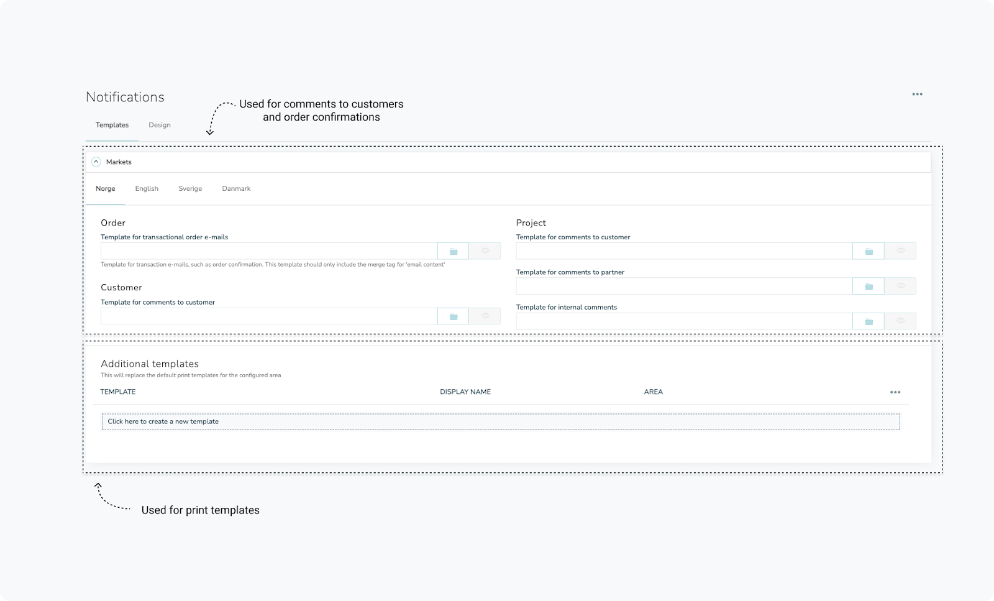Switch to the Sverige market tab

pos(190,188)
